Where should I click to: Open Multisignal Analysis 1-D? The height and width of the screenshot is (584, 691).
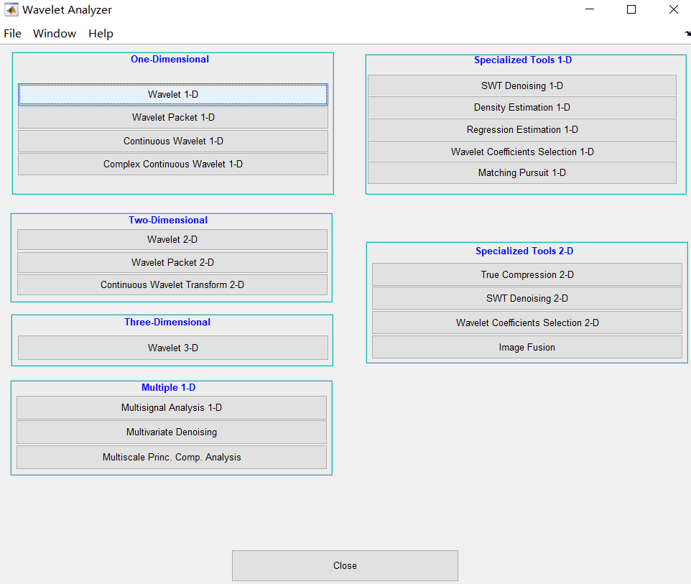(172, 408)
